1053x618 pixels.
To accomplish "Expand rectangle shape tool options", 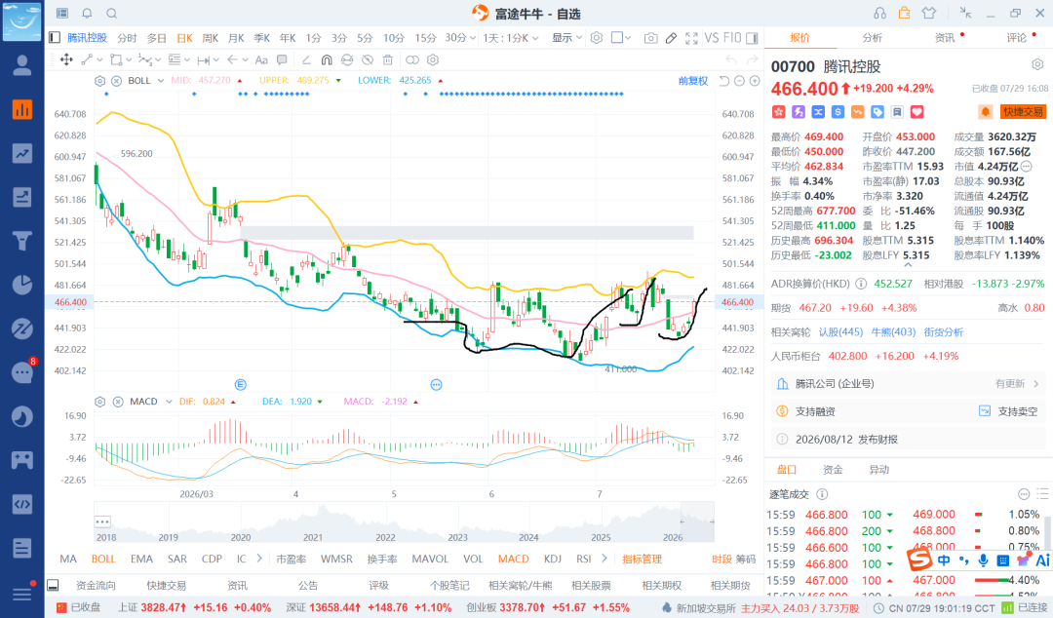I will (129, 59).
